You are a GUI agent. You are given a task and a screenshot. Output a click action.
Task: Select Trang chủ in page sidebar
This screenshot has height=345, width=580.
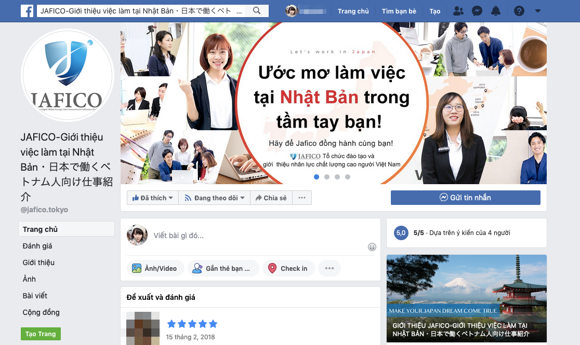click(67, 229)
